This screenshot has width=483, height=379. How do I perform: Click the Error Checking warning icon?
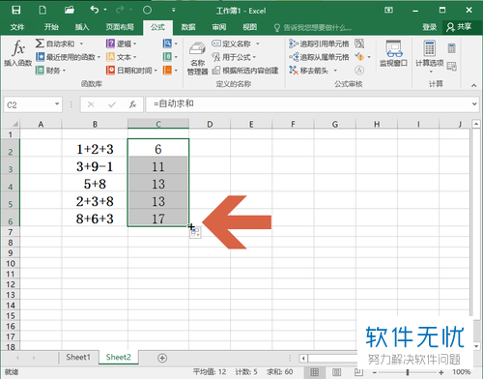(x=359, y=57)
